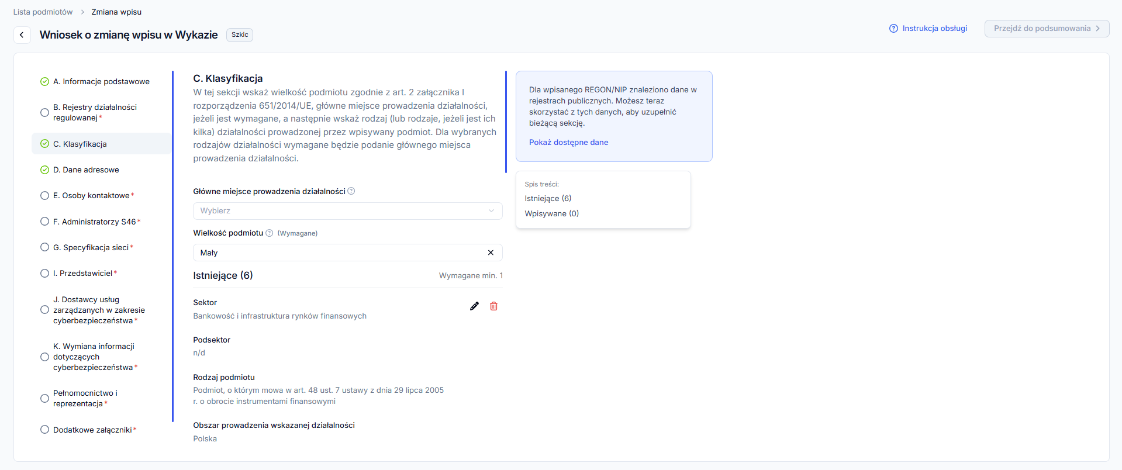1122x470 pixels.
Task: Click green checkmark beside A. Informacje podstawowe
Action: pyautogui.click(x=44, y=82)
